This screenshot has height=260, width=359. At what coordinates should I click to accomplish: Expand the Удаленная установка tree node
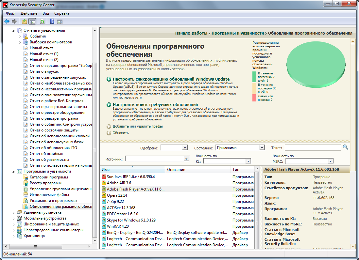click(x=13, y=213)
